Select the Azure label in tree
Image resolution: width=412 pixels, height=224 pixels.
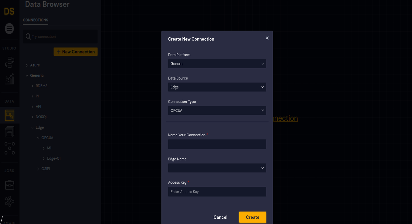click(35, 65)
